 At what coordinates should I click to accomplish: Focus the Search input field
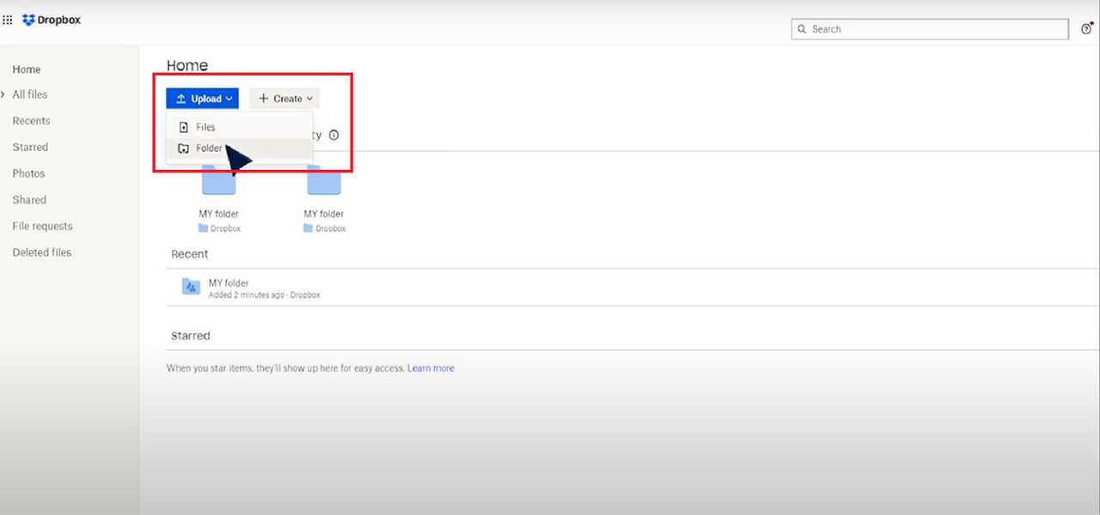tap(930, 29)
